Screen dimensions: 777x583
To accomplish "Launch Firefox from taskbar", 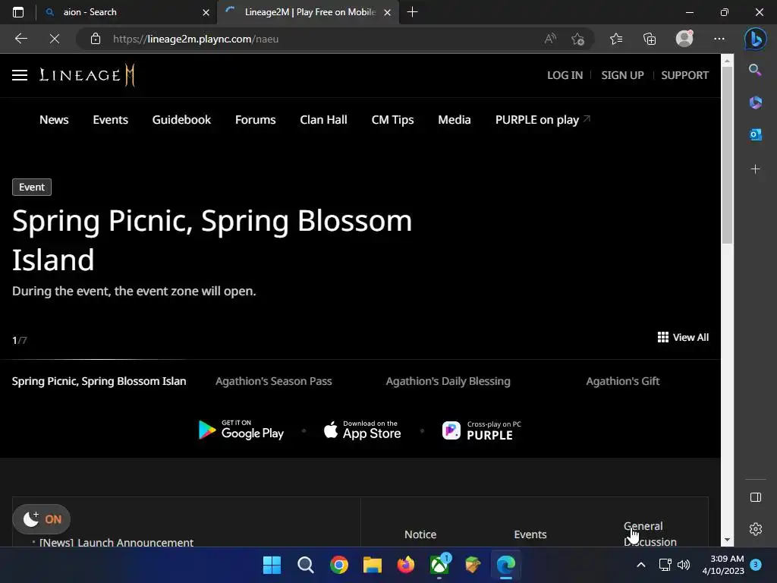I will pos(406,565).
